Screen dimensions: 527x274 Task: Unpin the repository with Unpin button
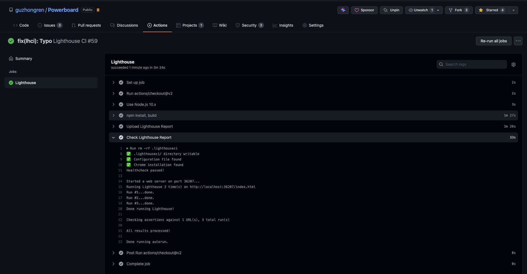click(391, 10)
